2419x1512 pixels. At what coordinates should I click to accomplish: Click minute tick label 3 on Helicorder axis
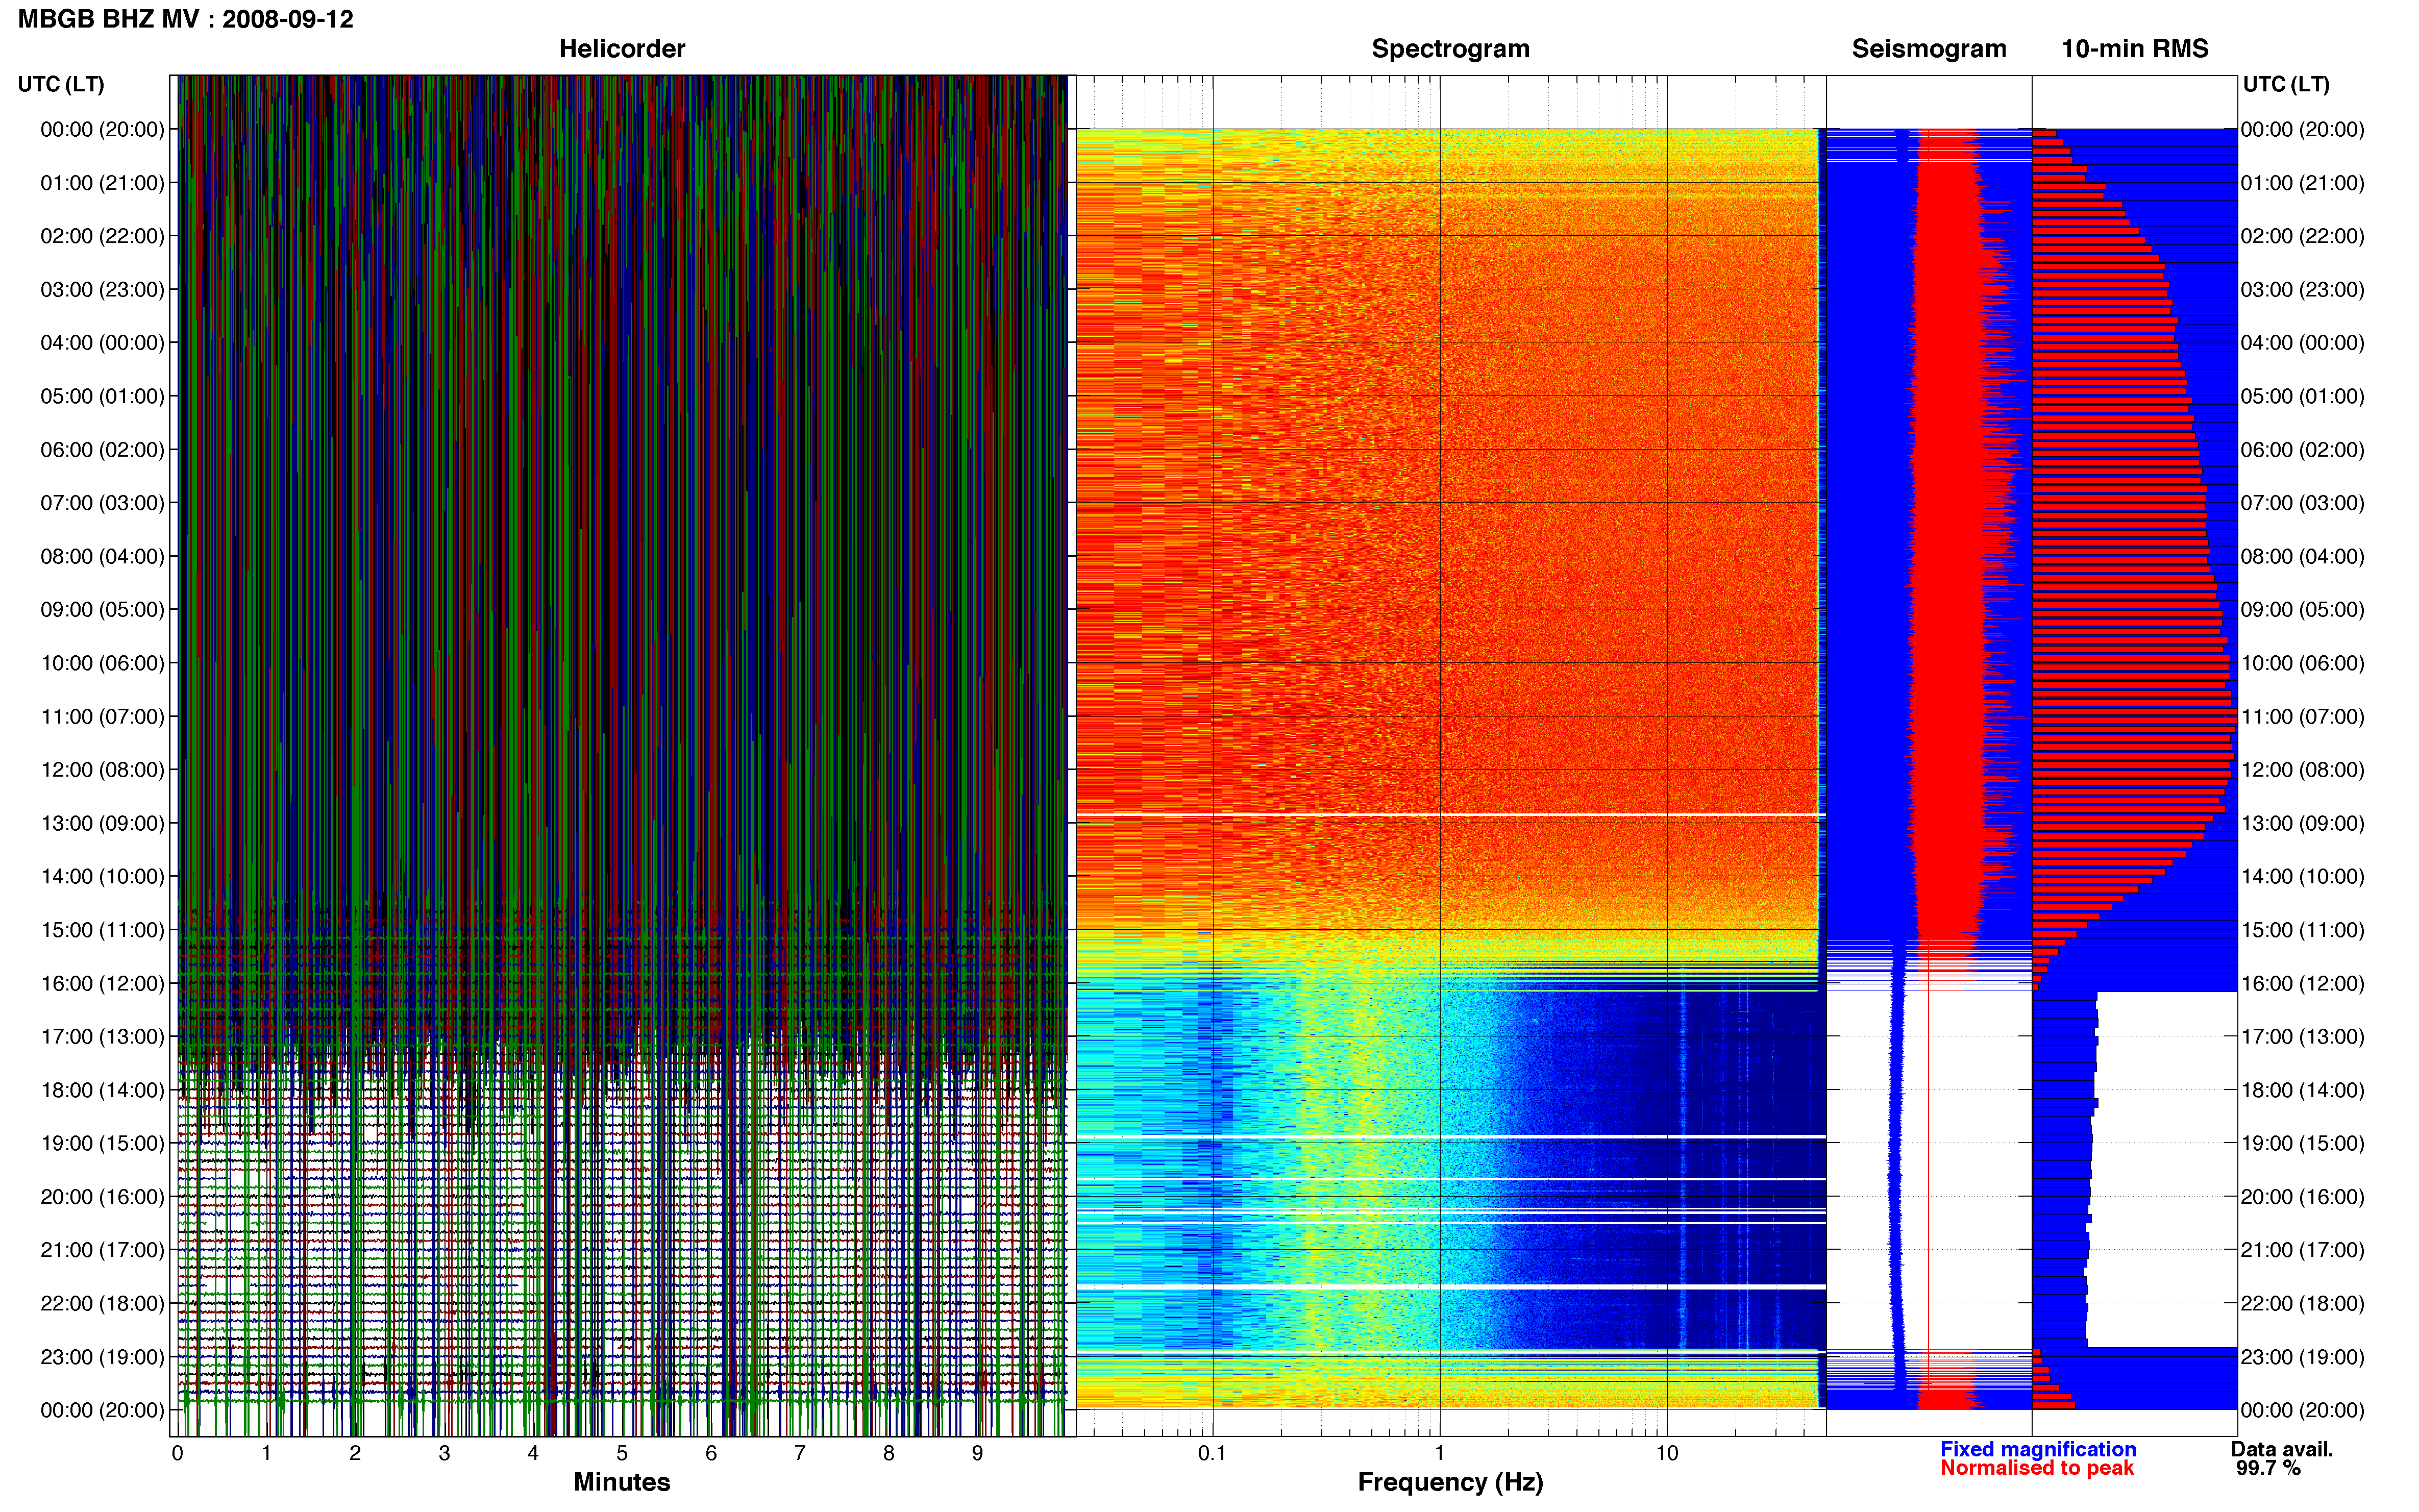pyautogui.click(x=444, y=1454)
